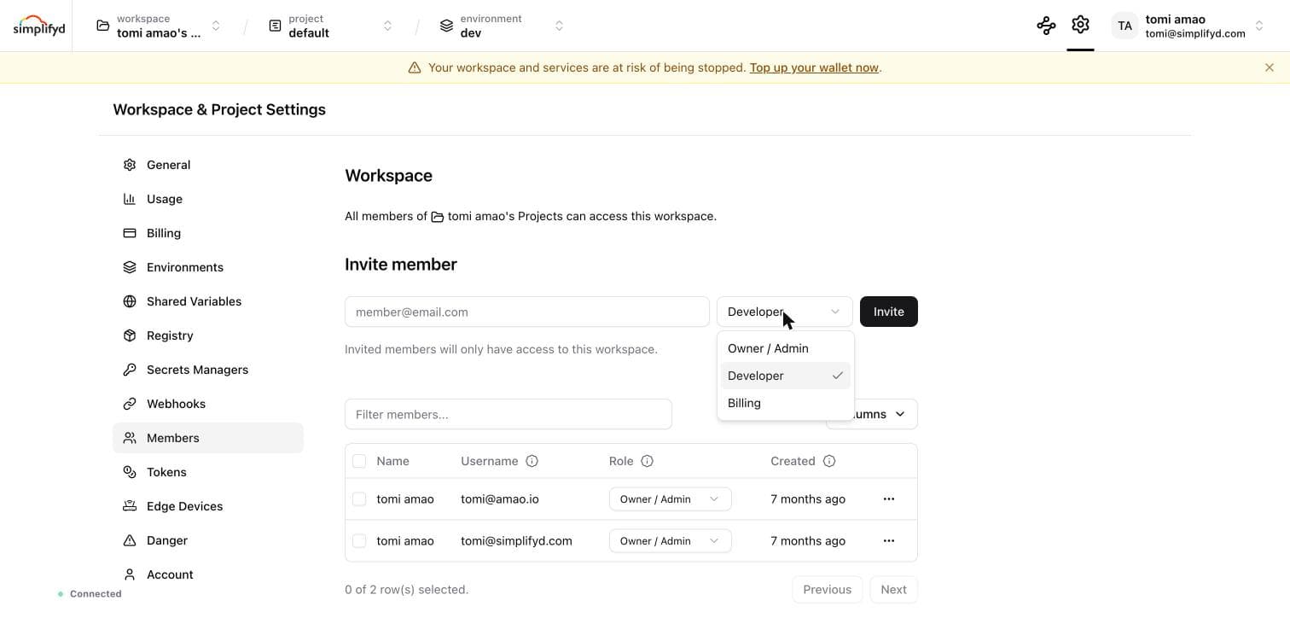The width and height of the screenshot is (1290, 618).
Task: Select the tomi@amao.io row checkbox
Action: (x=359, y=499)
